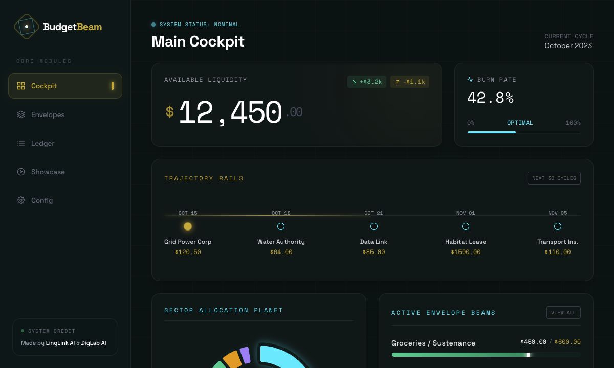Click the $64.00 Water Authority amount
Image resolution: width=614 pixels, height=368 pixels.
[x=281, y=252]
